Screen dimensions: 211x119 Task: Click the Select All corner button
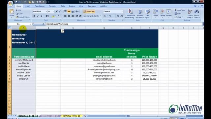click(10, 28)
